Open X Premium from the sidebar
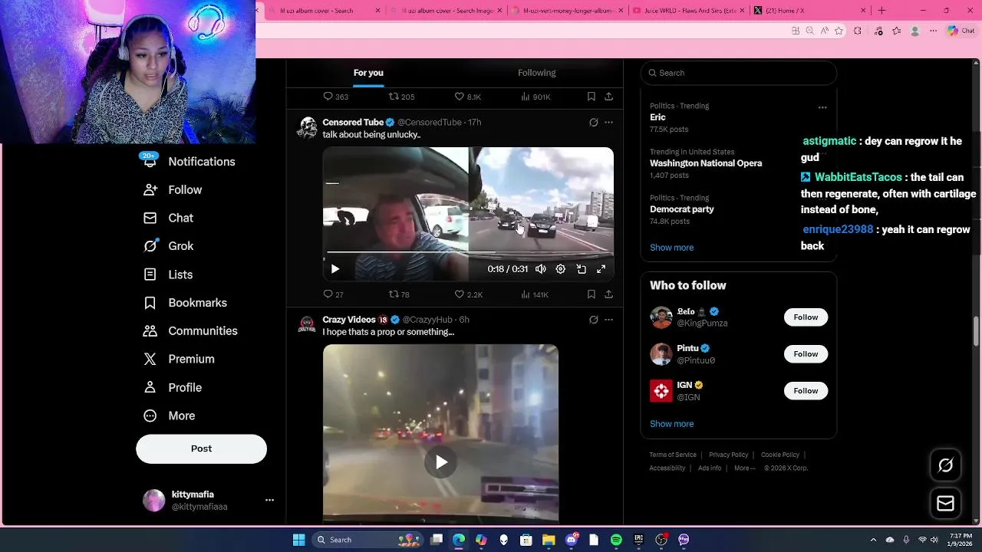982x552 pixels. (179, 359)
